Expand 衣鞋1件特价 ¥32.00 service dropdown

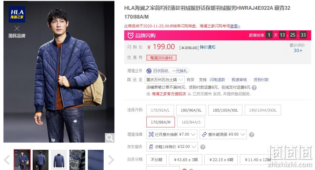click(x=172, y=147)
